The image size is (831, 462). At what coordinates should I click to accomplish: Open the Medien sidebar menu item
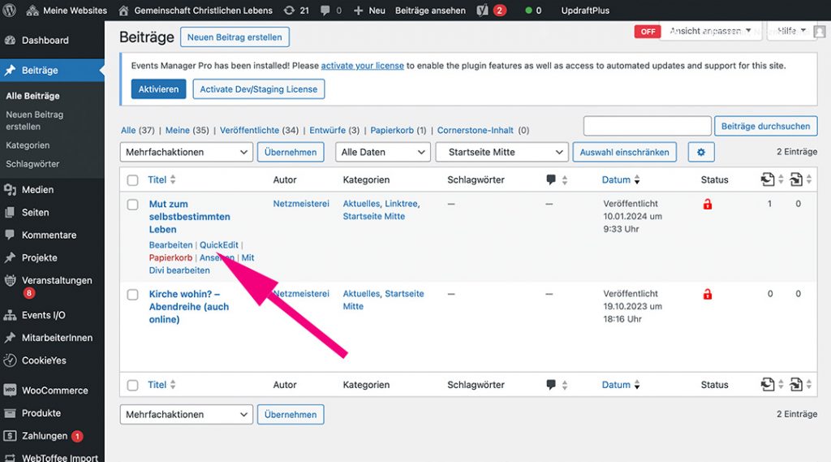pyautogui.click(x=37, y=190)
